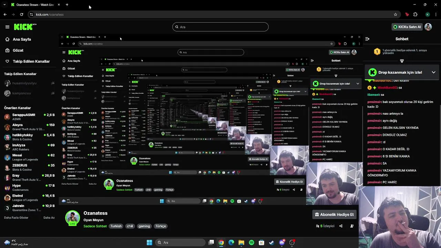Open recommended channel Elwind
441x248 pixels.
point(29,198)
